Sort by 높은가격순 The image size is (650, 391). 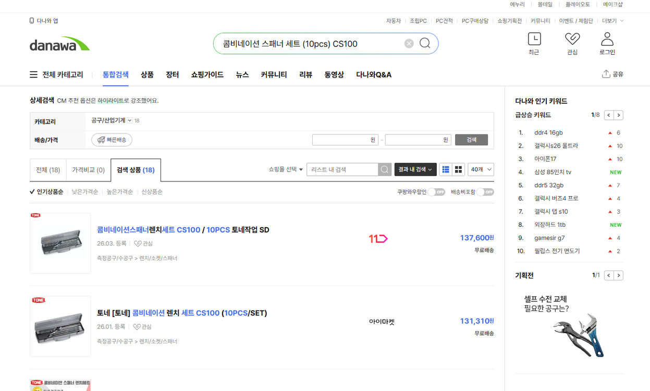(x=120, y=192)
